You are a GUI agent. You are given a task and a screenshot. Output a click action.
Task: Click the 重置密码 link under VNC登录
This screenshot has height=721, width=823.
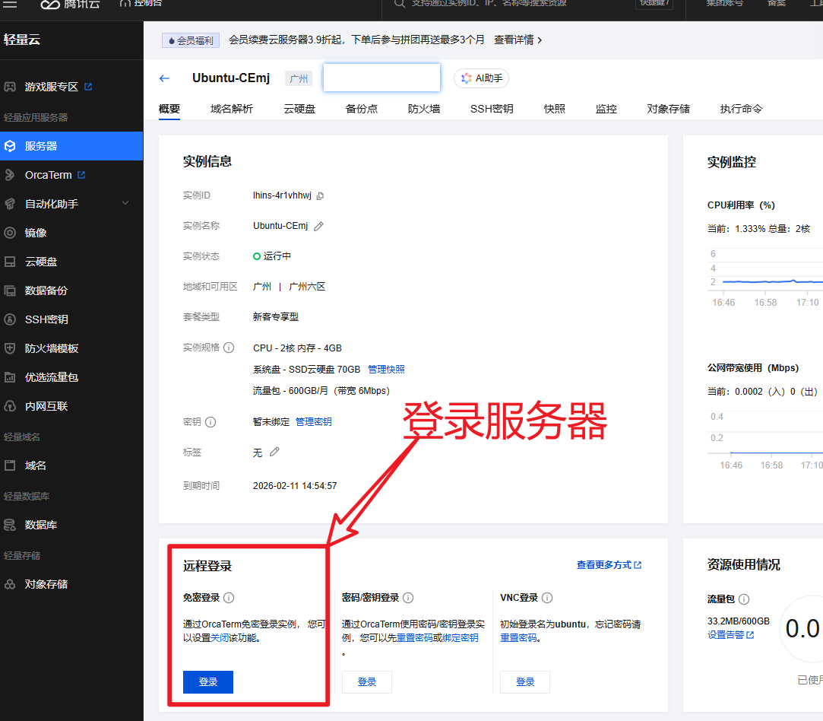518,638
